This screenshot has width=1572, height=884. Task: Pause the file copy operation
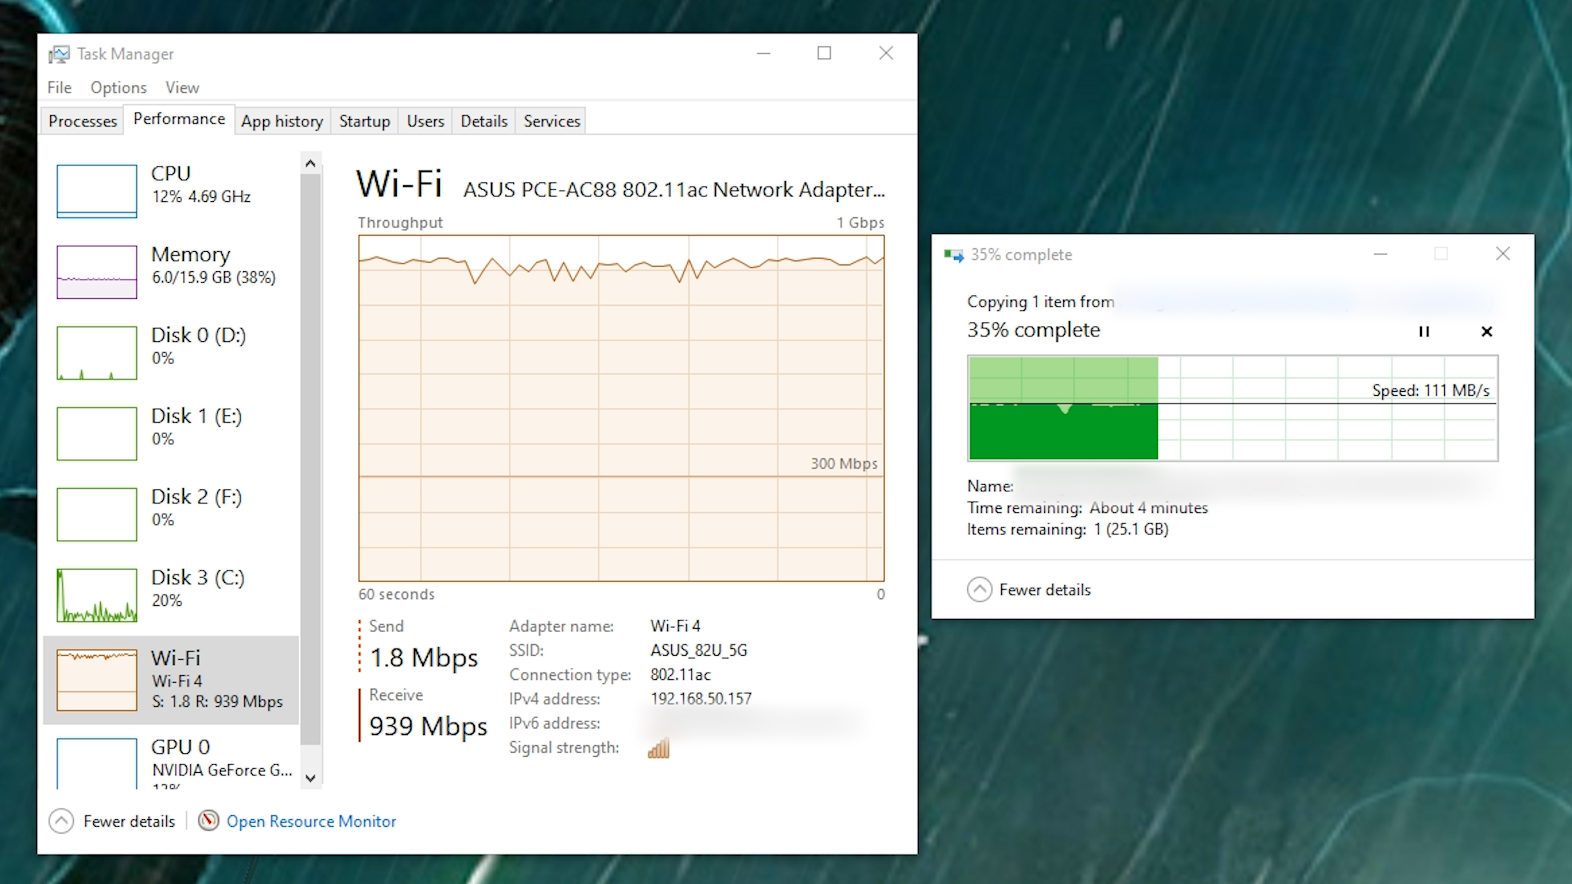[1424, 331]
